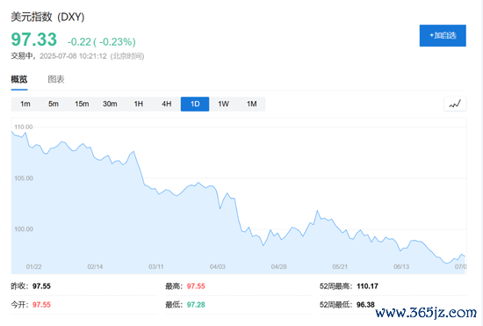Select the 1m timeframe

pos(25,104)
